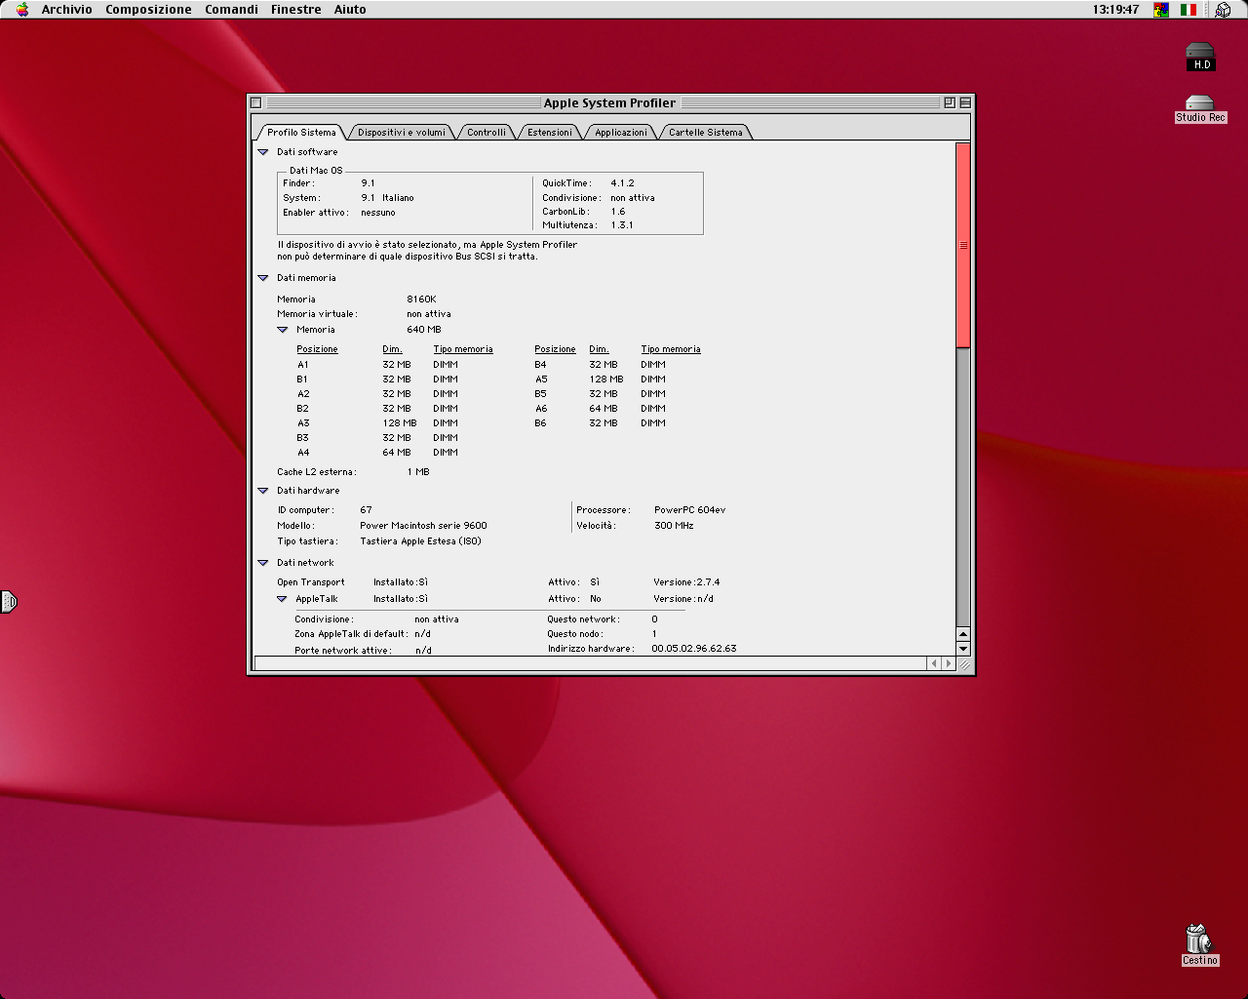Image resolution: width=1248 pixels, height=999 pixels.
Task: Switch to the Applicazioni tab
Action: pos(621,133)
